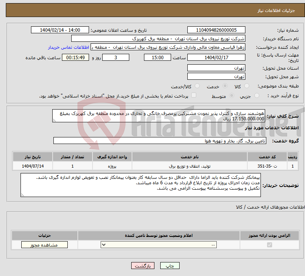The height and width of the screenshot is (276, 305).
Task: Toggle the اسناد خزانه اسلامی payment checkbox
Action: tap(194, 95)
